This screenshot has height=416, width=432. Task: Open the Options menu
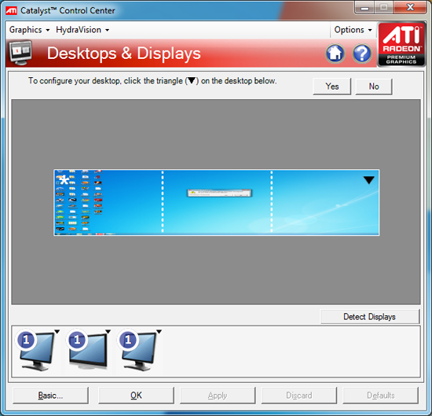point(353,30)
